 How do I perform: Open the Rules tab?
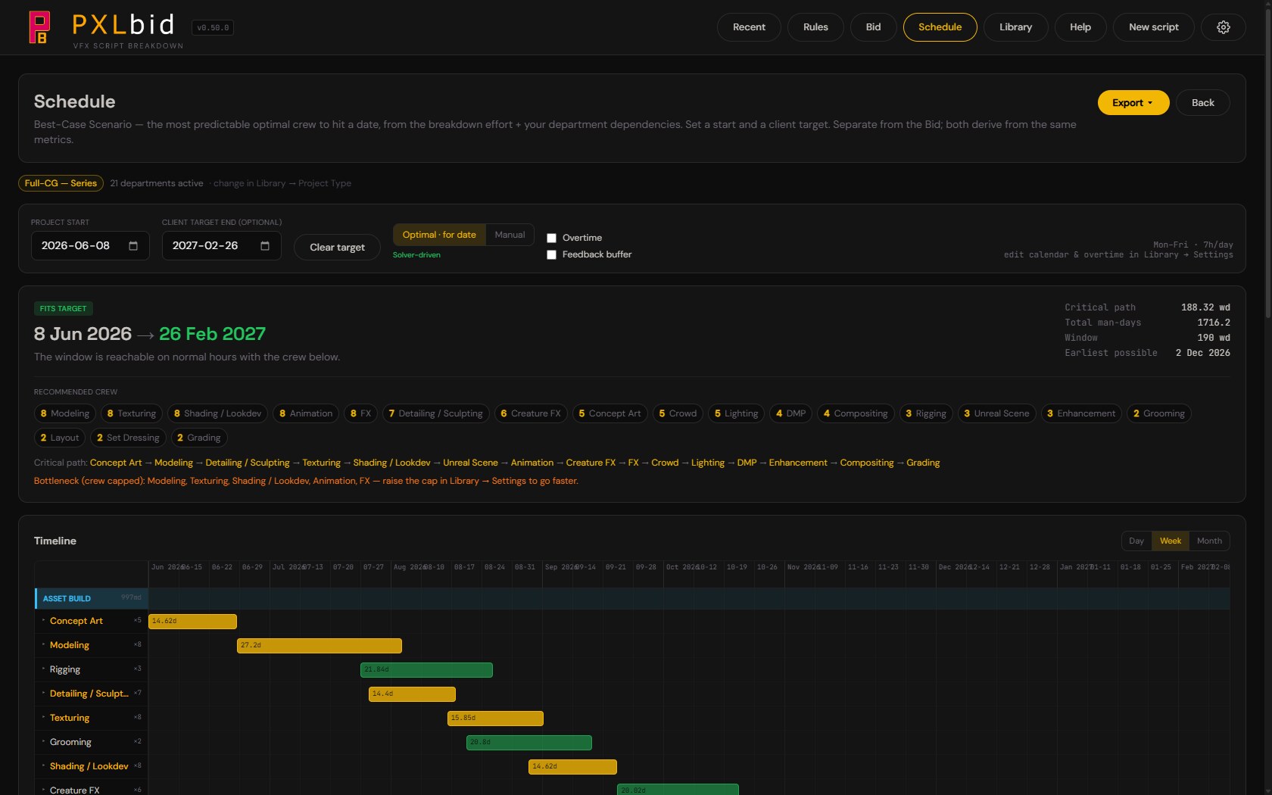(x=815, y=27)
